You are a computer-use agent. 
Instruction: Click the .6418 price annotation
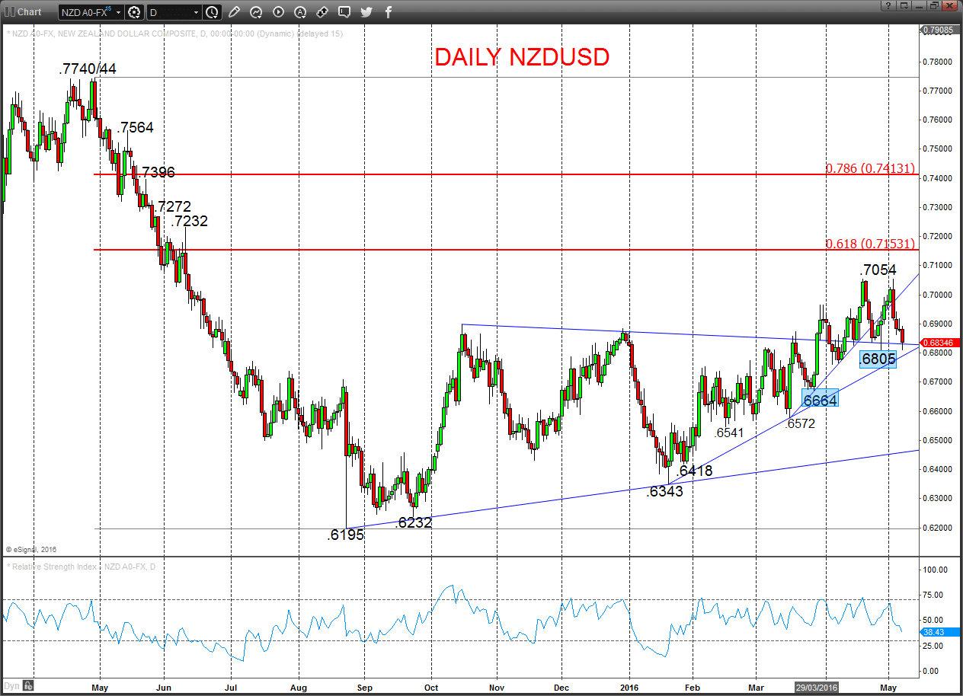point(695,471)
